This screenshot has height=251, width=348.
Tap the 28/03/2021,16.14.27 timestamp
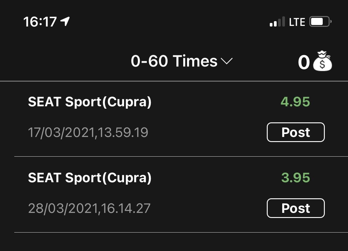(89, 208)
